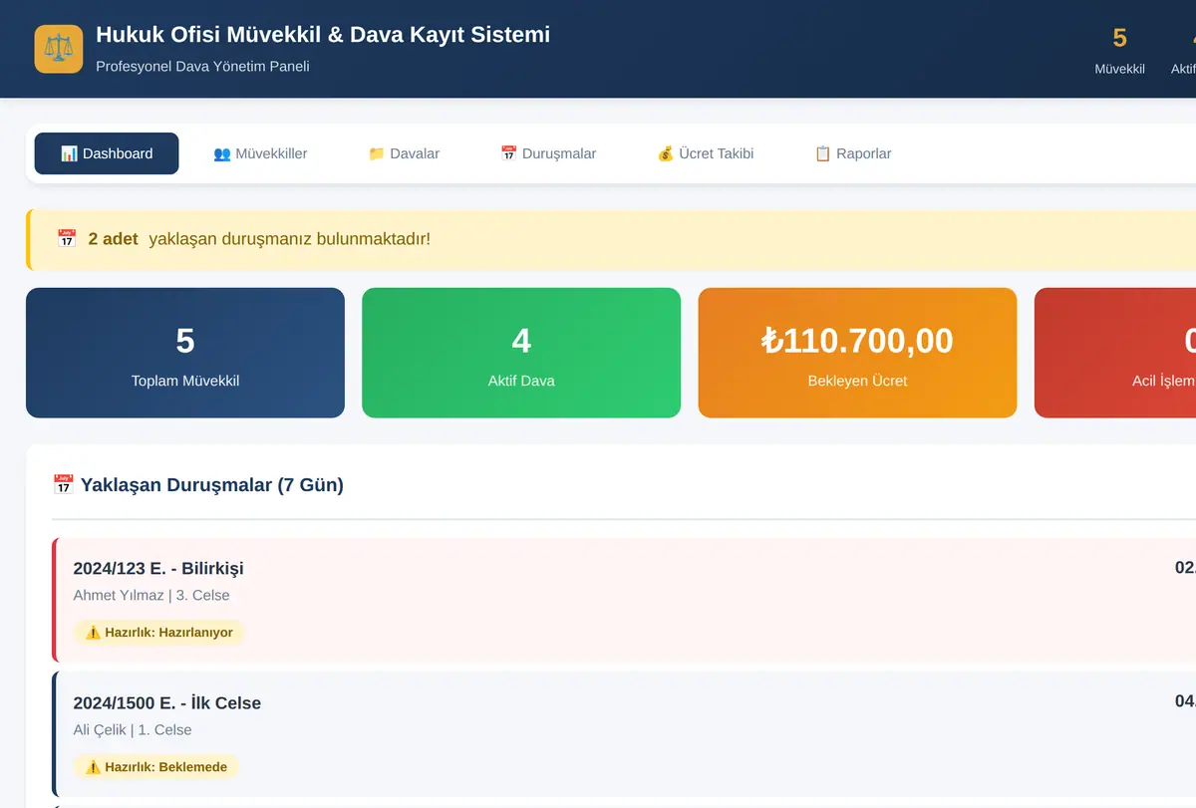Open the Raporlar tab
1196x808 pixels.
[x=853, y=153]
